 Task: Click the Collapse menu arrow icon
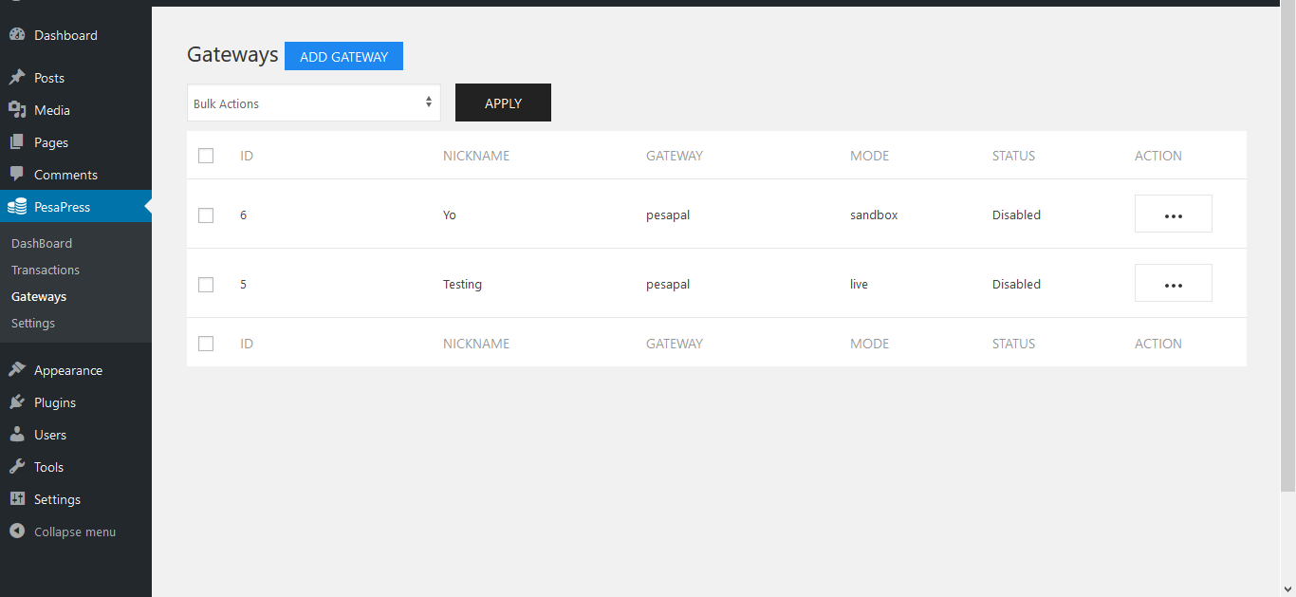pyautogui.click(x=17, y=532)
